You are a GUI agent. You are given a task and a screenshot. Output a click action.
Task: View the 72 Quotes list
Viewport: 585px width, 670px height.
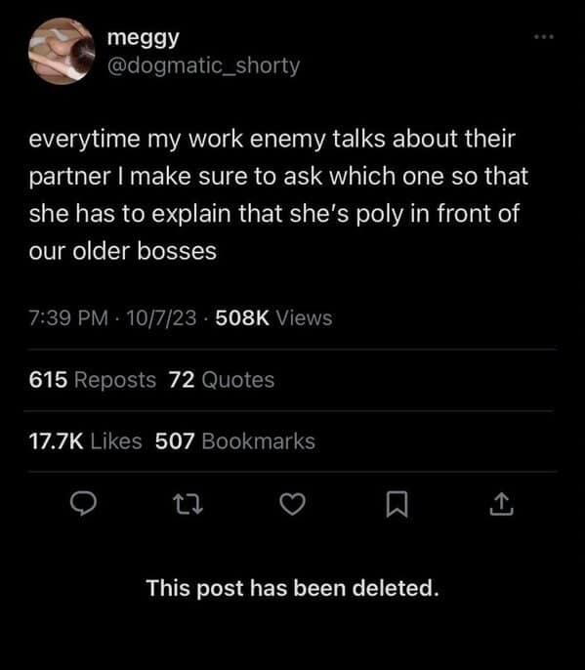222,379
